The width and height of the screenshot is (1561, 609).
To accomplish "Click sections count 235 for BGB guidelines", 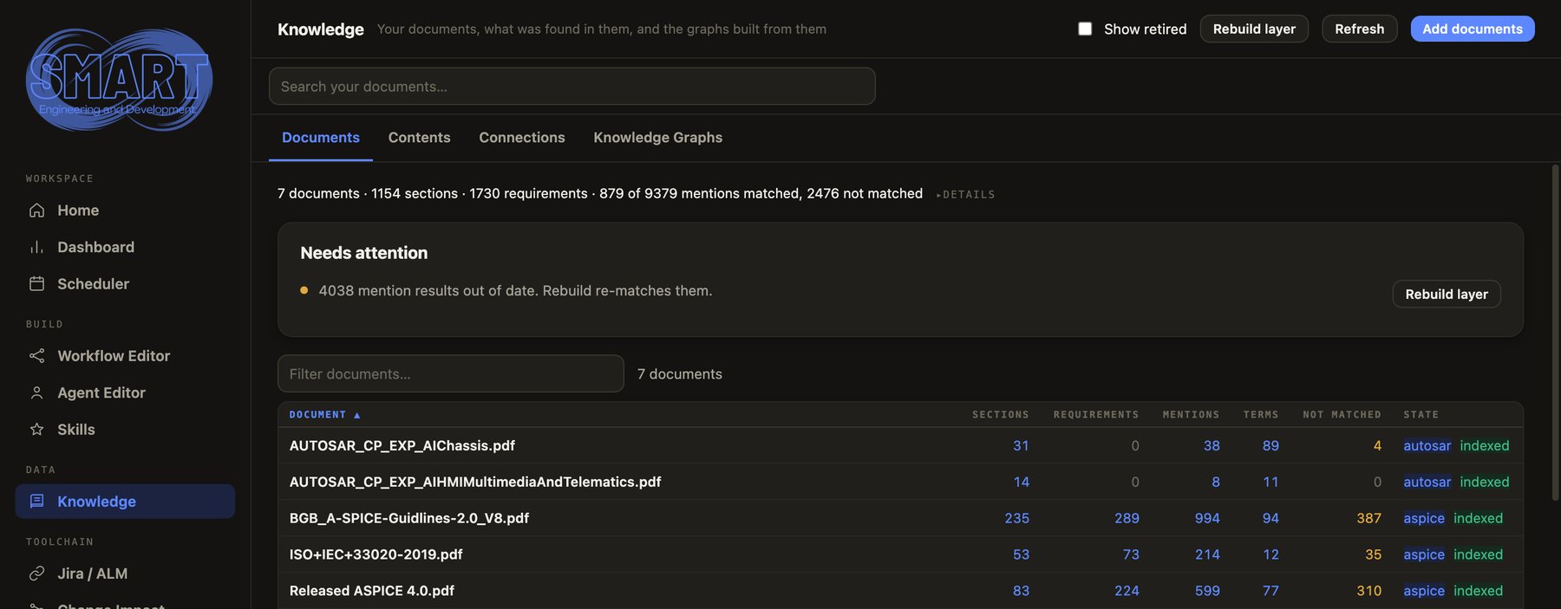I will [1016, 518].
